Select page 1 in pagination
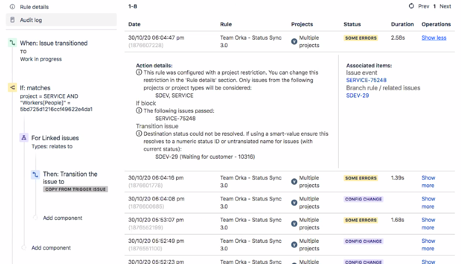 434,6
